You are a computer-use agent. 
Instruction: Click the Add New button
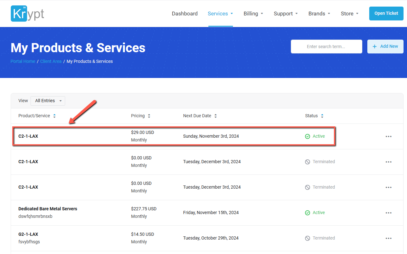pyautogui.click(x=385, y=47)
